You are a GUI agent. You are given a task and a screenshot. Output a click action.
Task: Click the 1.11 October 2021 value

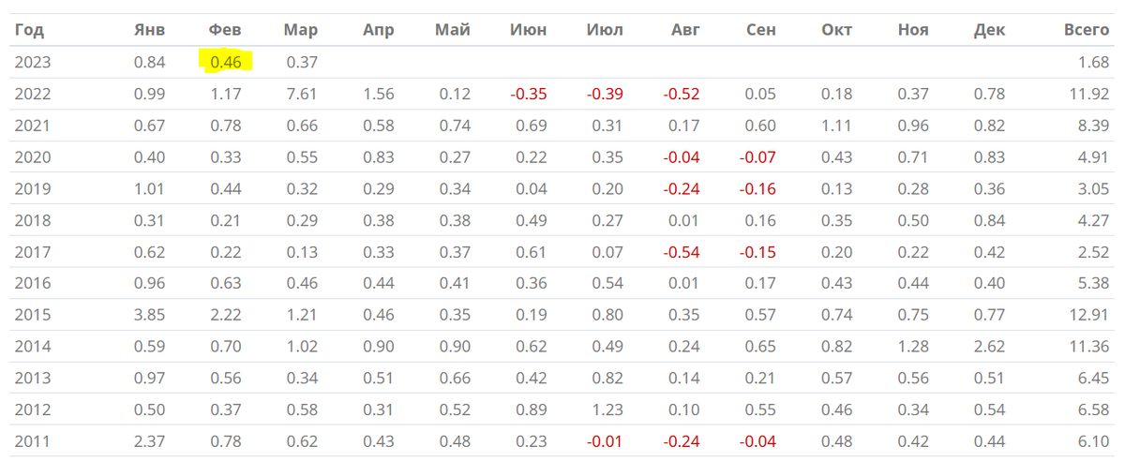point(835,126)
